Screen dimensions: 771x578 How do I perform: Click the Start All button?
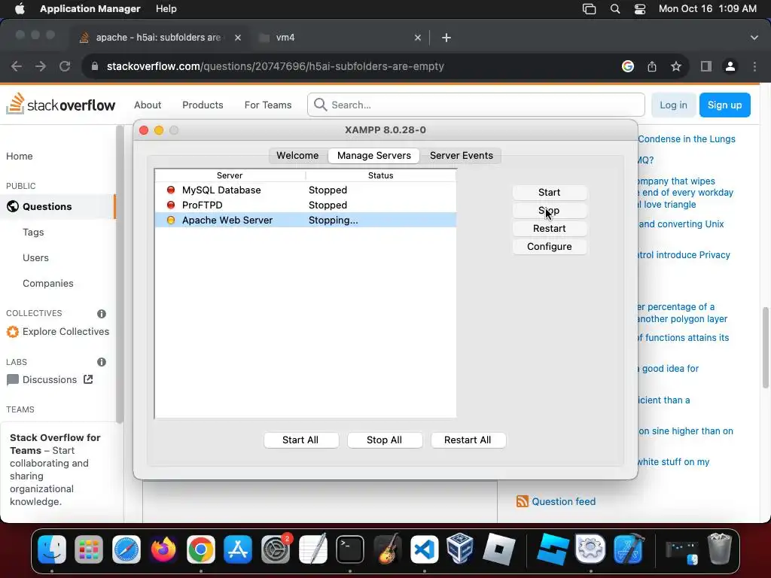pos(300,440)
